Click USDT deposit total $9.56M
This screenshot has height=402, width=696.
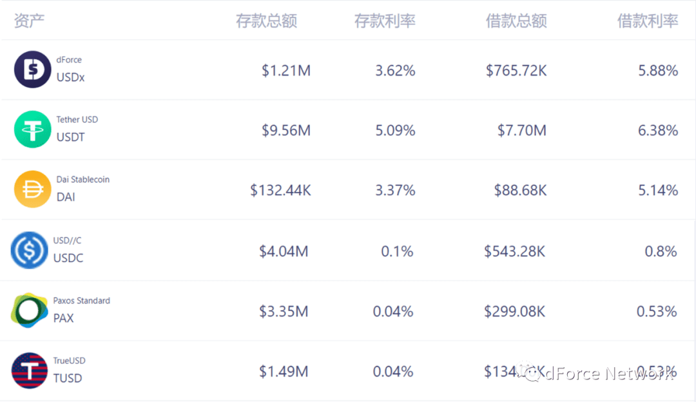[286, 130]
